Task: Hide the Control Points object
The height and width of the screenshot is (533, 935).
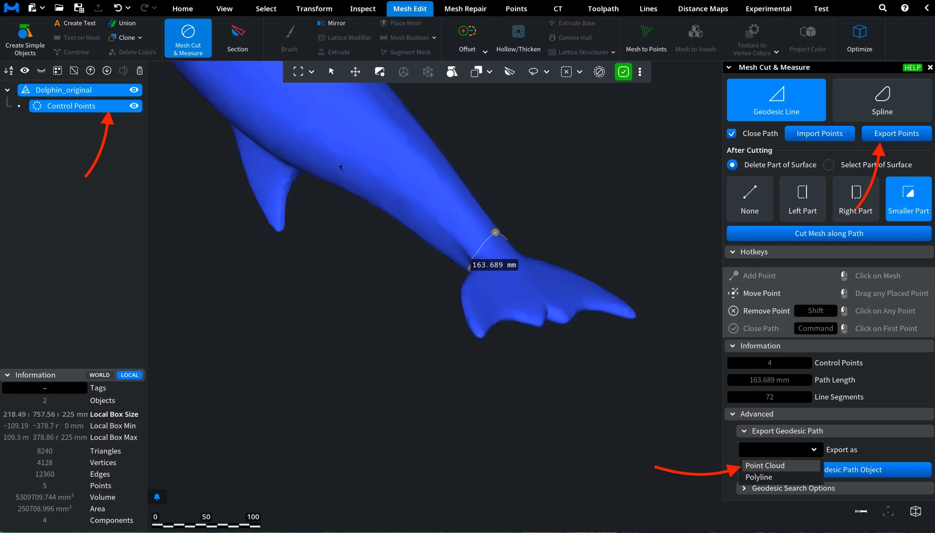Action: [134, 106]
